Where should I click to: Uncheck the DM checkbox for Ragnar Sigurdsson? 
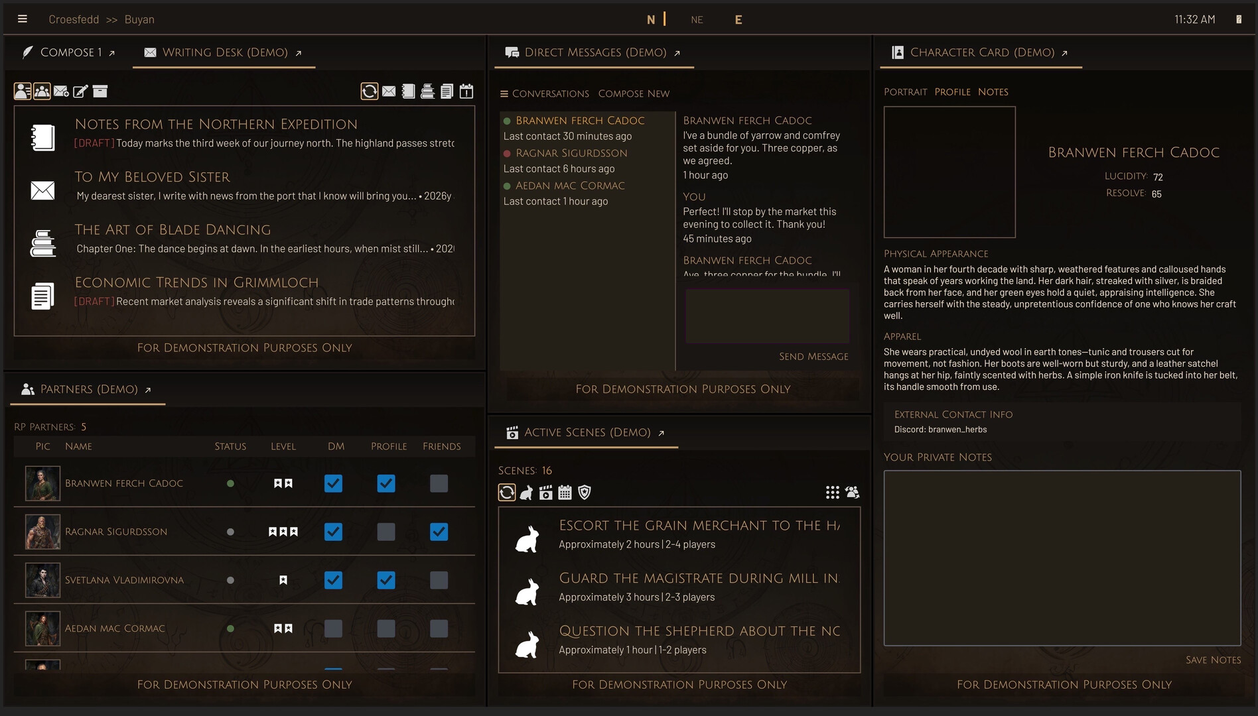pos(333,532)
